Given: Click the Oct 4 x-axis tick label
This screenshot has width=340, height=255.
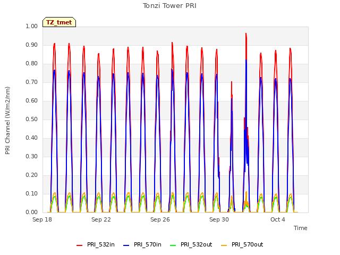Looking at the screenshot, I should [278, 219].
